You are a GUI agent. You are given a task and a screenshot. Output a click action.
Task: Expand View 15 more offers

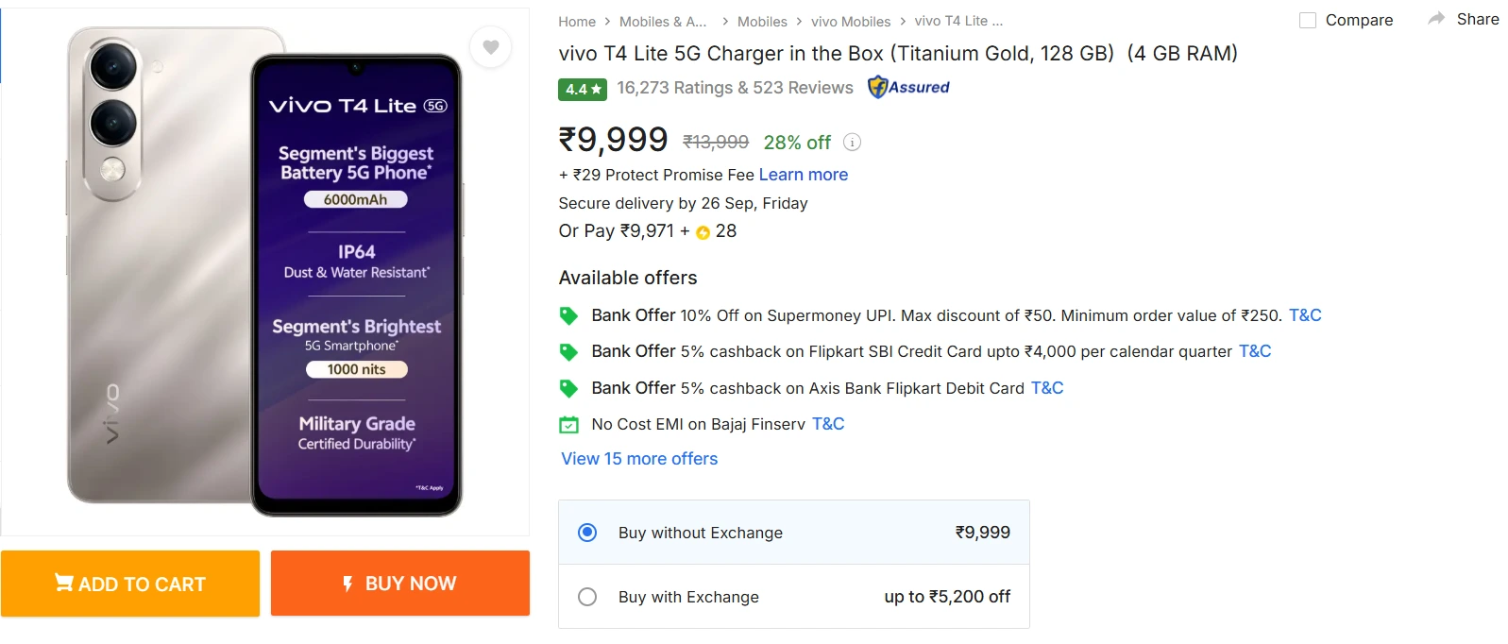638,459
